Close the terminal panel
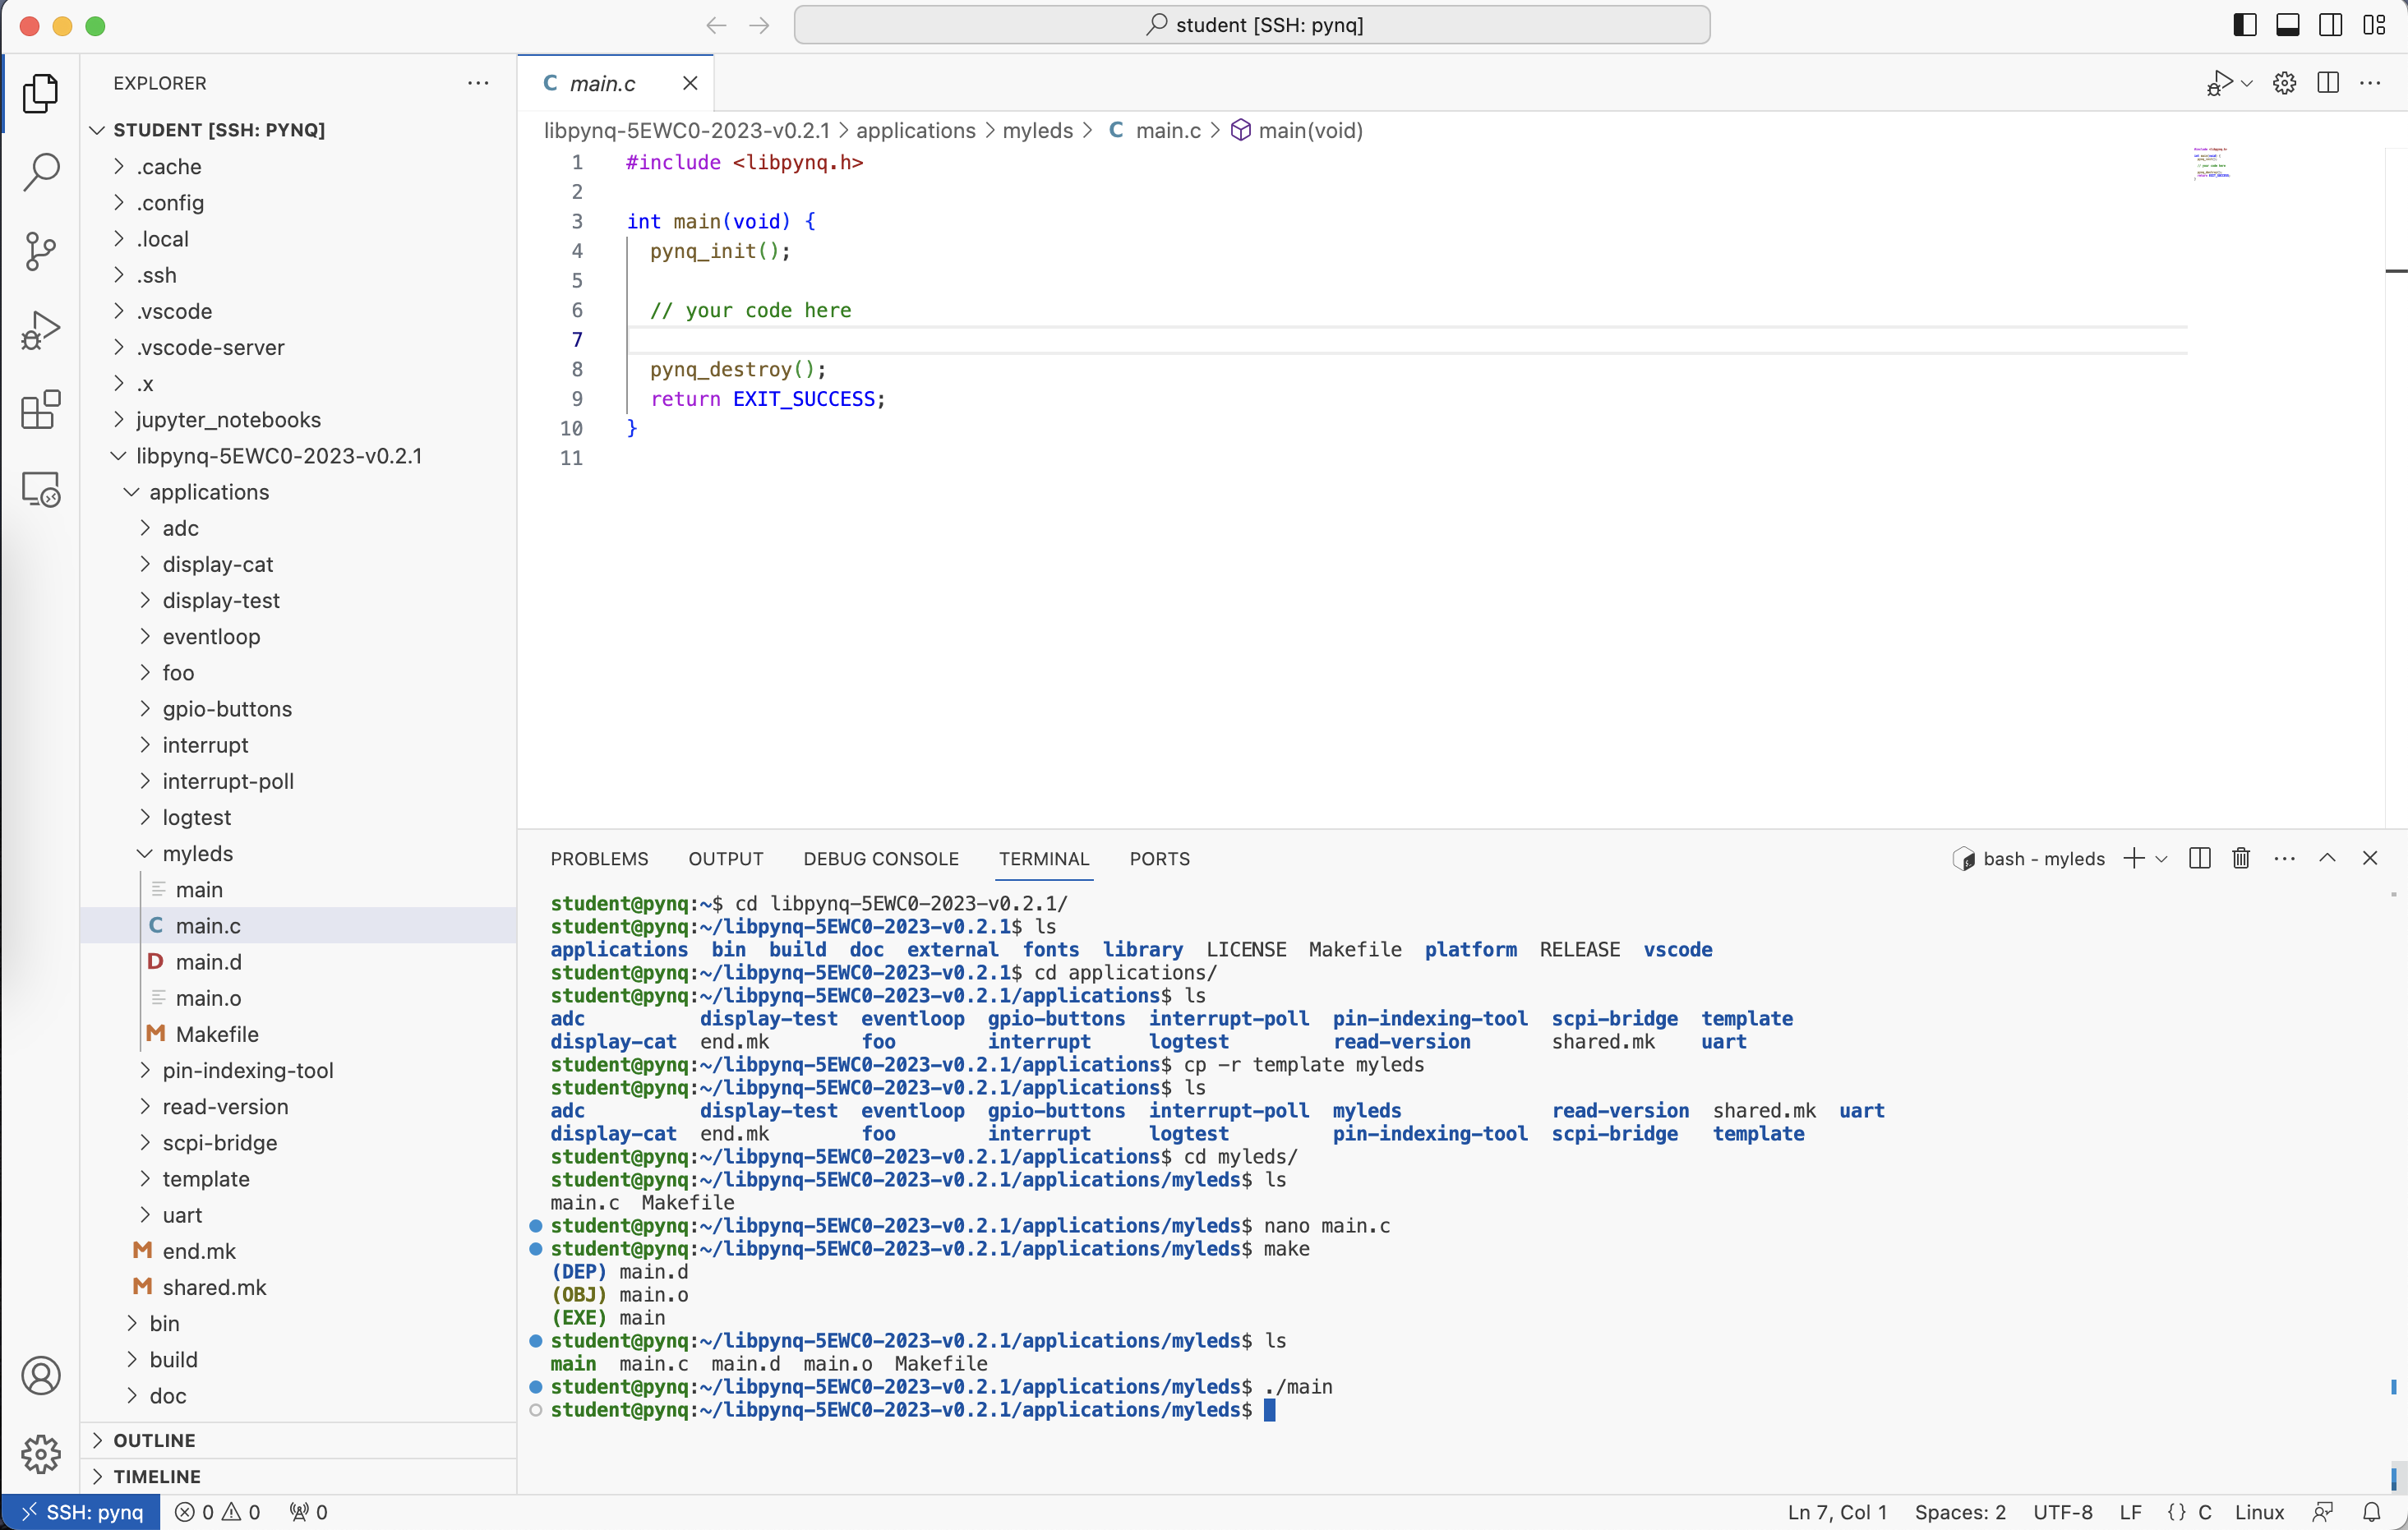 coord(2370,858)
